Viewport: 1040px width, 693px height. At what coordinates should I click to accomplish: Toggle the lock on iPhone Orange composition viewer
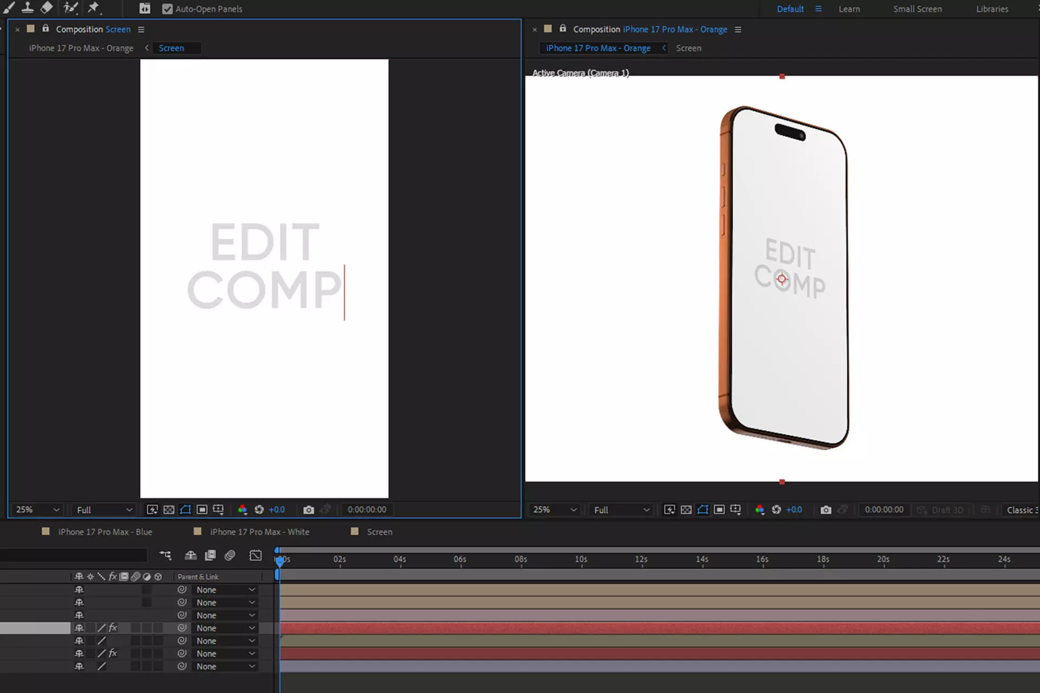click(563, 29)
